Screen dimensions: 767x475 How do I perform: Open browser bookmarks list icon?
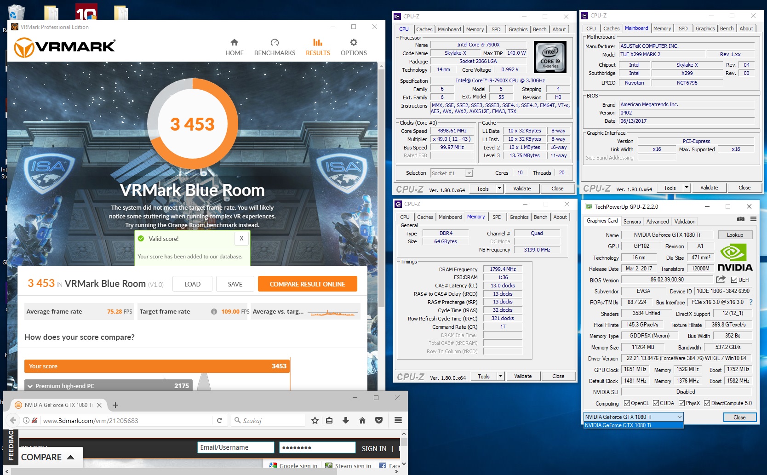[329, 420]
